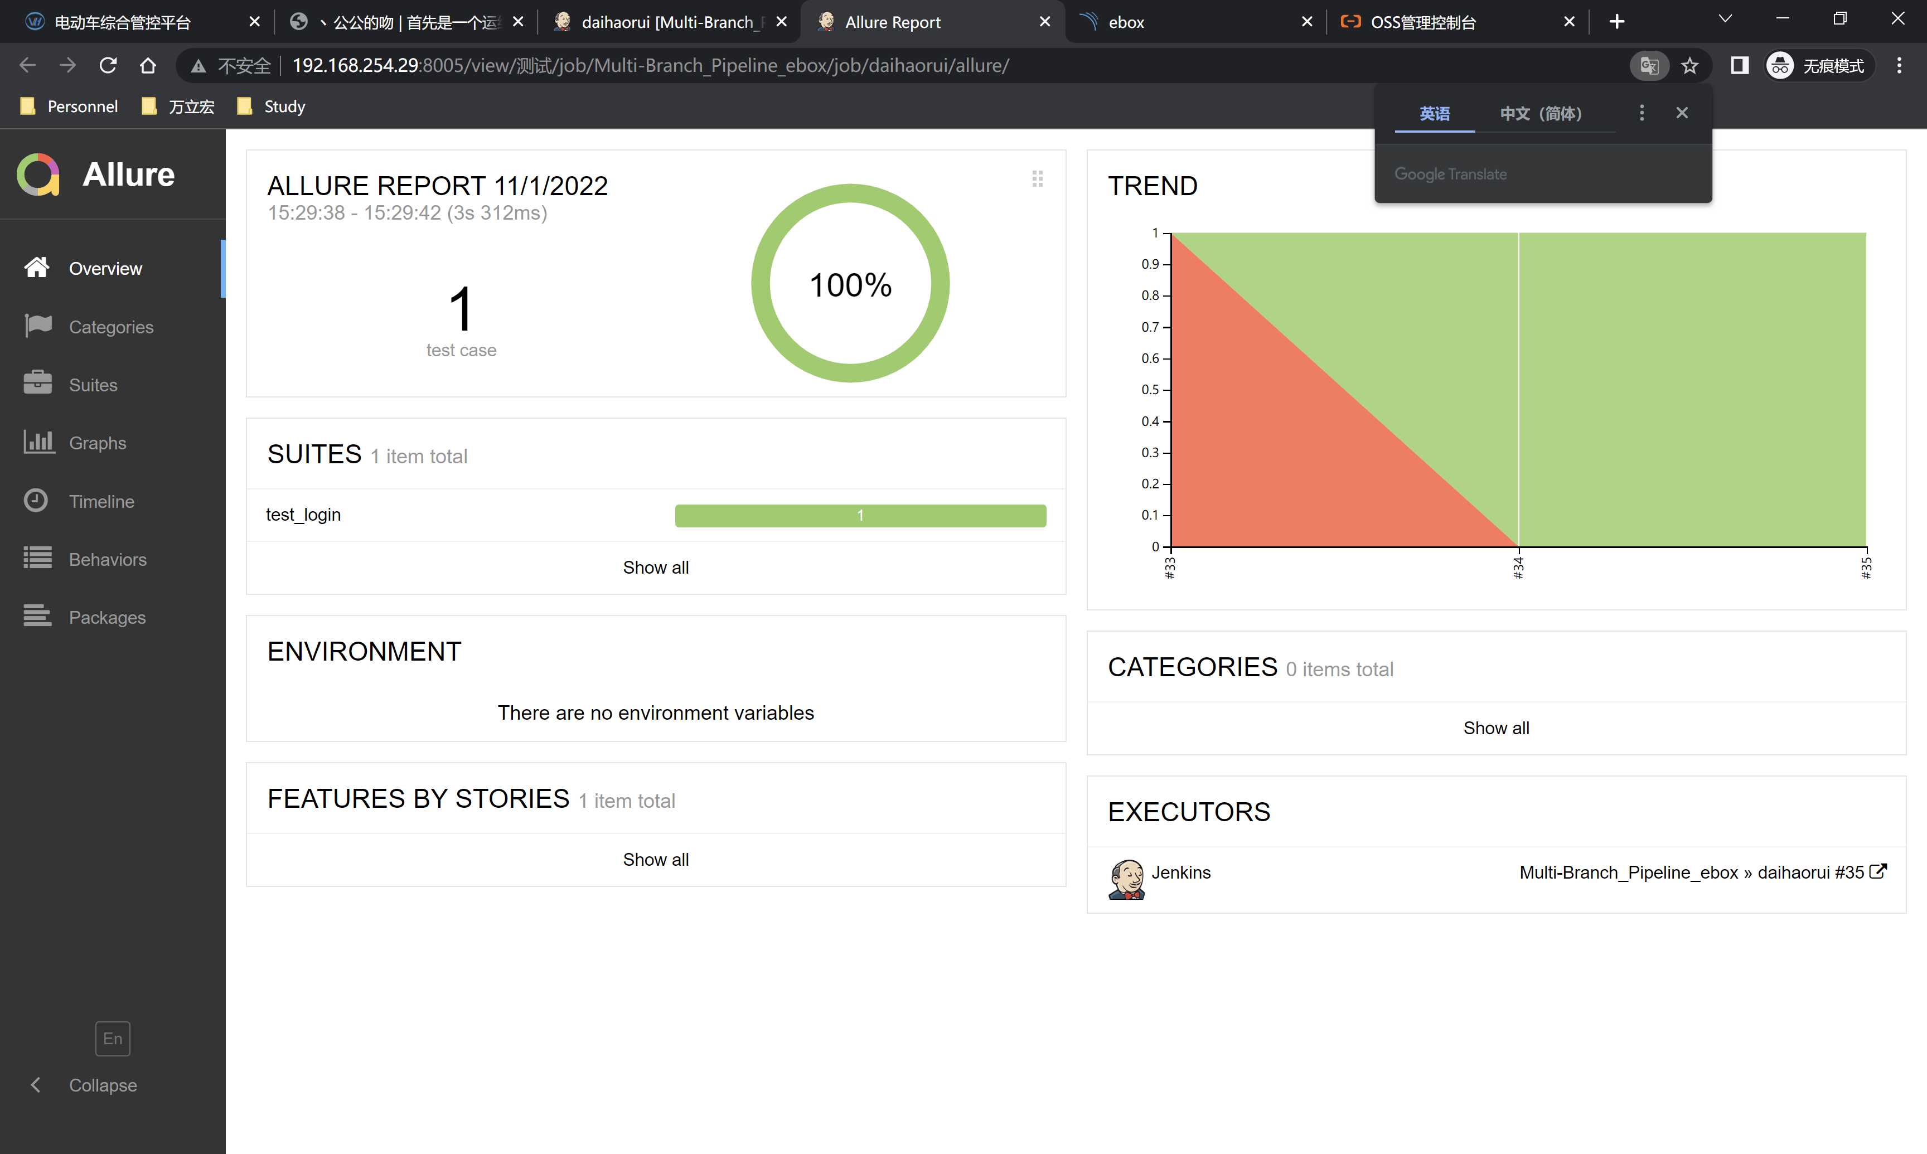
Task: Click the Google Translate address bar icon
Action: (1649, 65)
